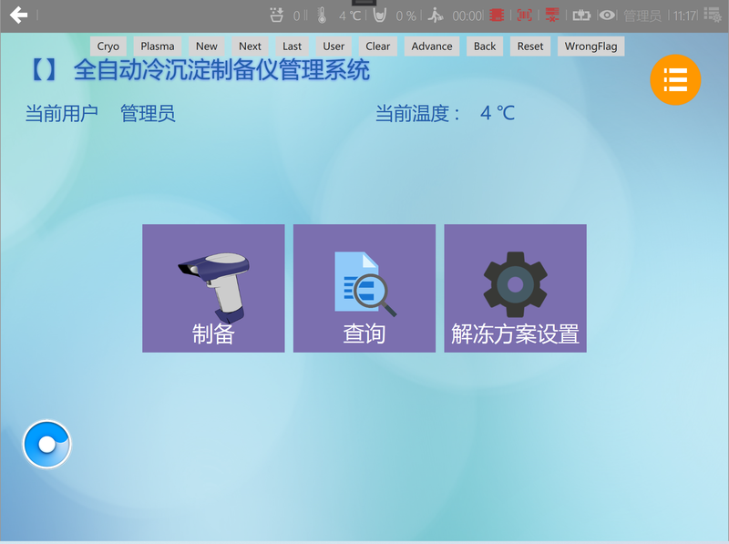
Task: Click the Last button
Action: coord(292,46)
